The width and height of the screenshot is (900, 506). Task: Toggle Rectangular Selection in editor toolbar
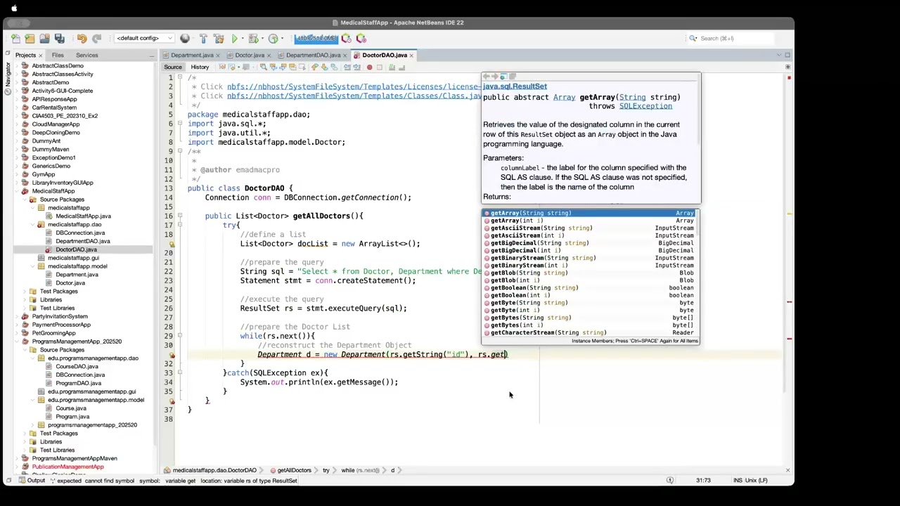tap(302, 67)
